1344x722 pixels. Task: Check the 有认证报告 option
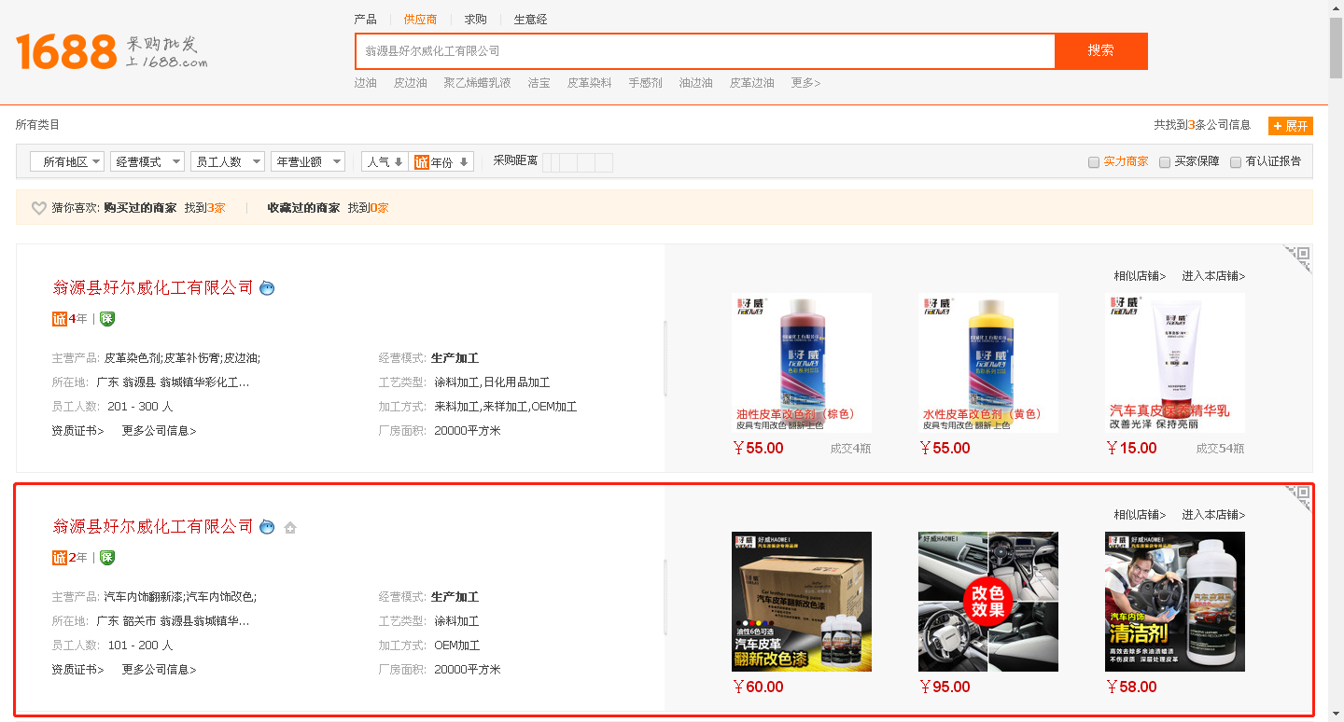1236,162
